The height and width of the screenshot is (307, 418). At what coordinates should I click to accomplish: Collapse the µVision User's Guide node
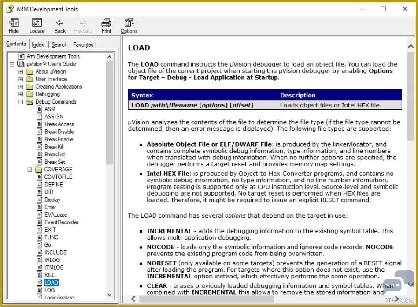12,64
